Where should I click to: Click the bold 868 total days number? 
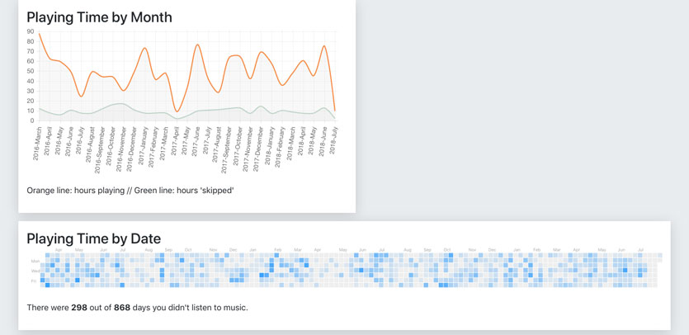[122, 308]
